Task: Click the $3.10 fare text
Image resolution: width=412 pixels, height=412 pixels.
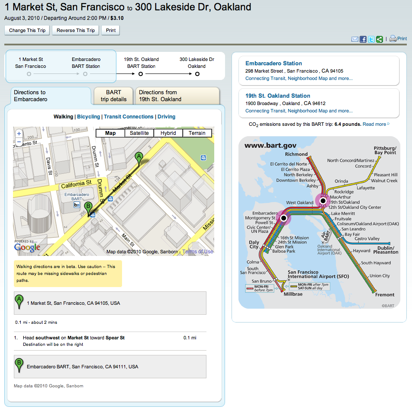Action: 117,18
